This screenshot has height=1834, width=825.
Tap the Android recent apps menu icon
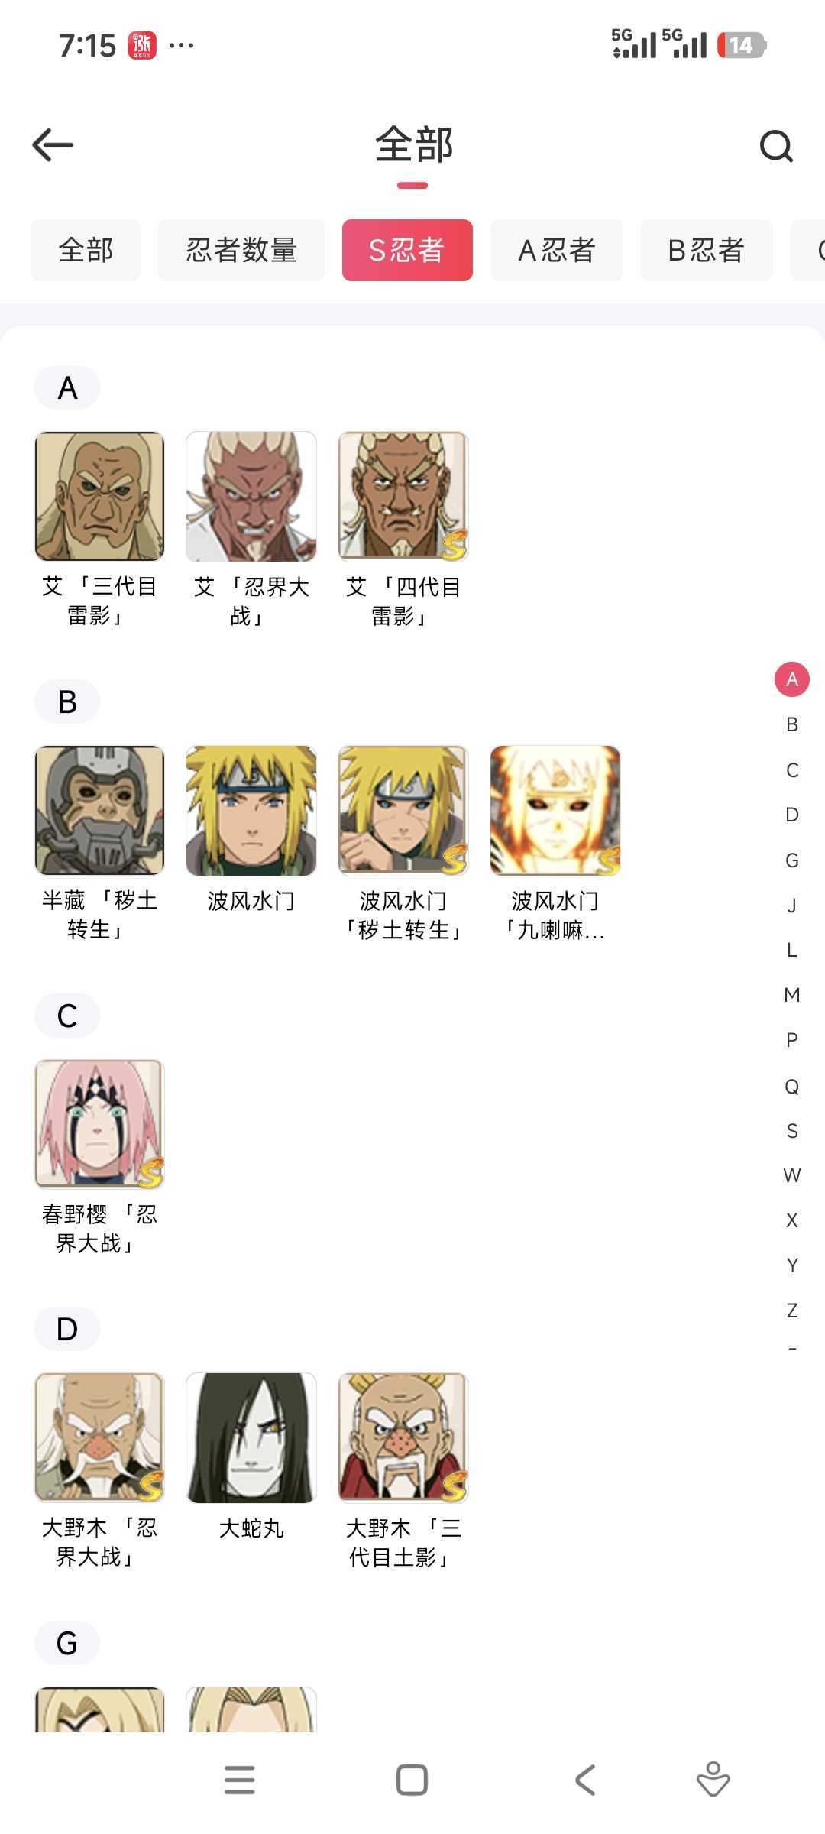tap(240, 1780)
